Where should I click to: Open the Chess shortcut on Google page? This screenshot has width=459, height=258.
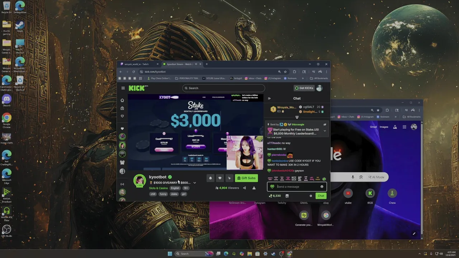pos(392,196)
